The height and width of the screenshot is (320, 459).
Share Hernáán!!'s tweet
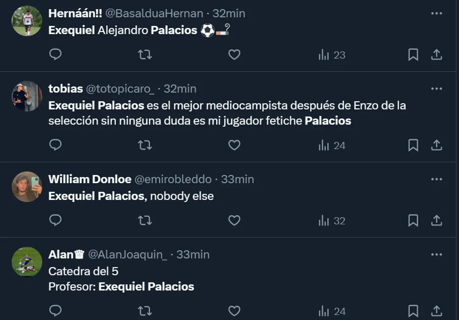point(437,54)
